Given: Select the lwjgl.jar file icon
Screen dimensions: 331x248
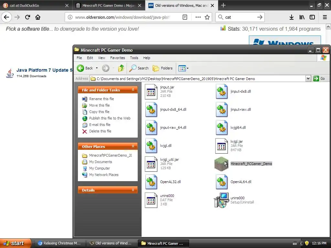Looking at the screenshot, I should coord(221,146).
